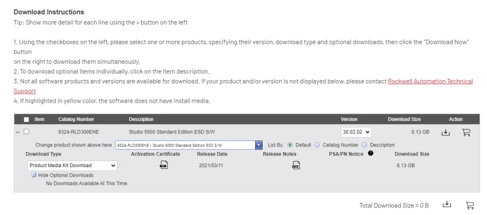
Task: Collapse the 9324-RLD300ENE row with the chevron
Action: point(18,132)
